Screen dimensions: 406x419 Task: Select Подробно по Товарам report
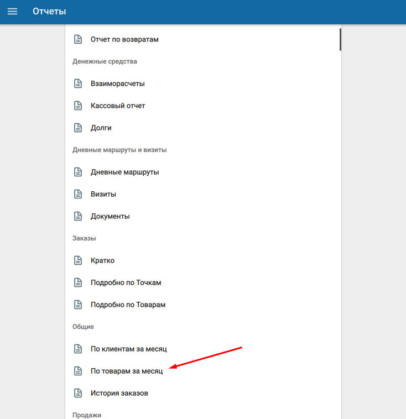[128, 305]
